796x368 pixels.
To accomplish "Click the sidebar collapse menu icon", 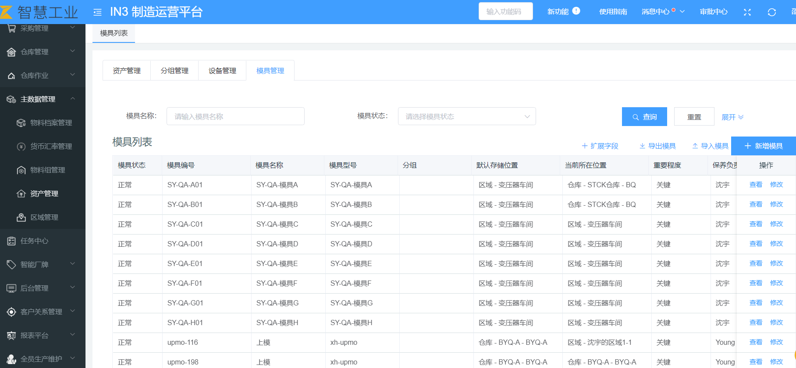I will 97,12.
